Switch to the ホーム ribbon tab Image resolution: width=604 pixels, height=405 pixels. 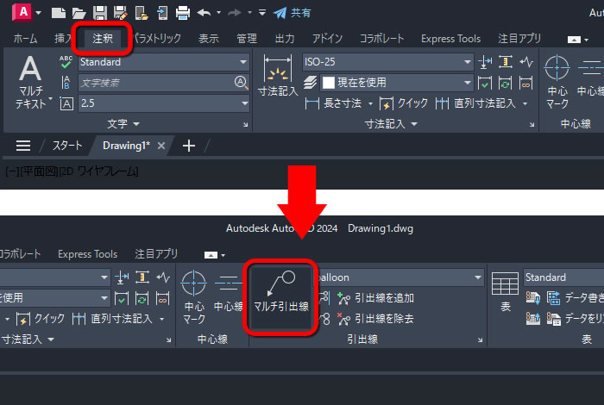[x=25, y=39]
